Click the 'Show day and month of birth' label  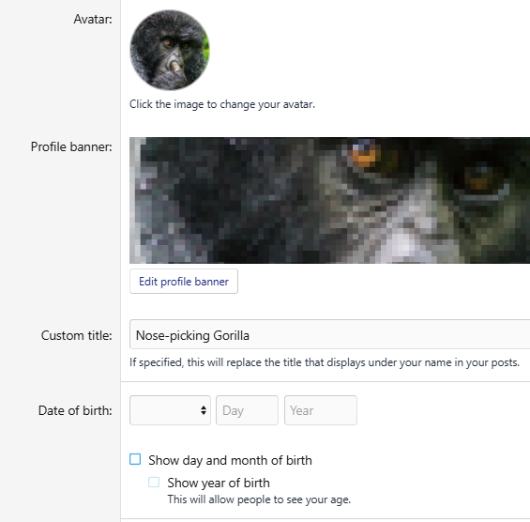(x=230, y=460)
